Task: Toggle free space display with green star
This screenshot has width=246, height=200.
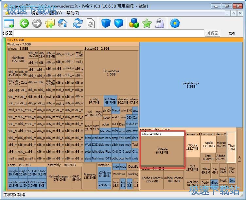Action: [x=147, y=23]
